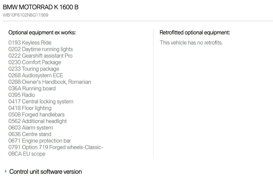The image size is (273, 181).
Task: Select the VIN WB10F6102N6G11569 text
Action: (x=25, y=15)
